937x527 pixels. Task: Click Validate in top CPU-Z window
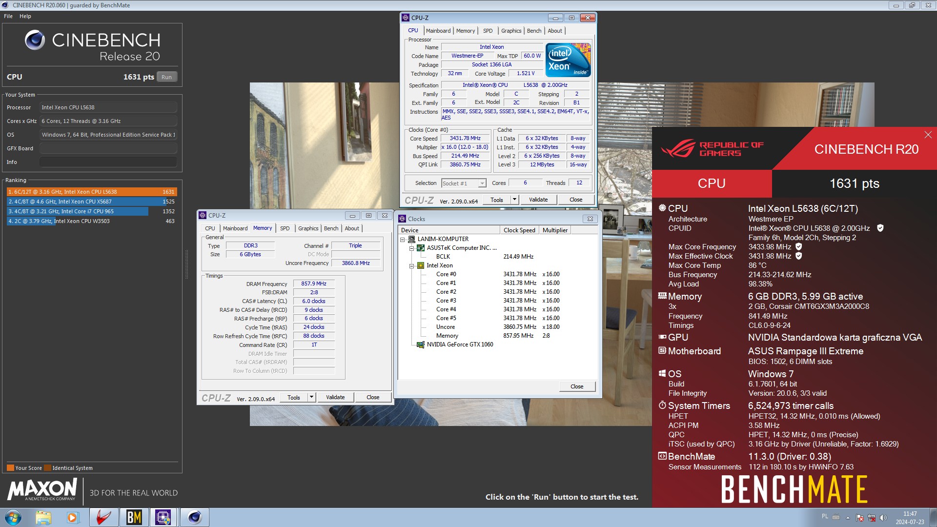point(538,200)
